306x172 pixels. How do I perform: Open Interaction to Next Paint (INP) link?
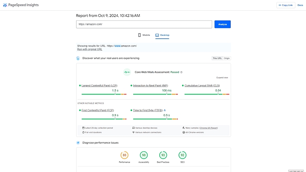[151, 85]
